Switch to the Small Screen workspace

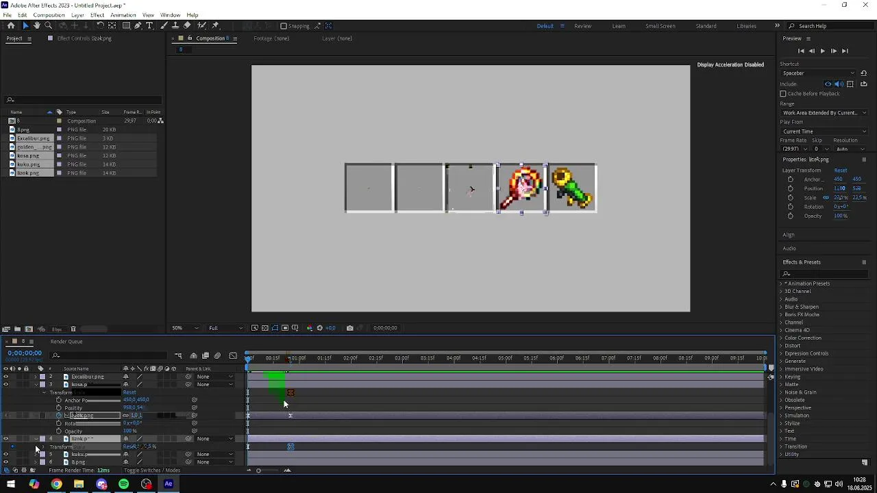(x=660, y=26)
